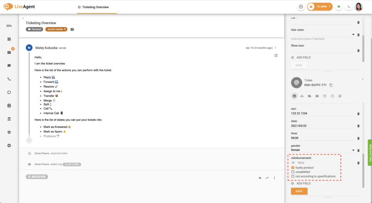Expand the collapsed message with the down arrow
This screenshot has height=203, width=372.
(29, 140)
